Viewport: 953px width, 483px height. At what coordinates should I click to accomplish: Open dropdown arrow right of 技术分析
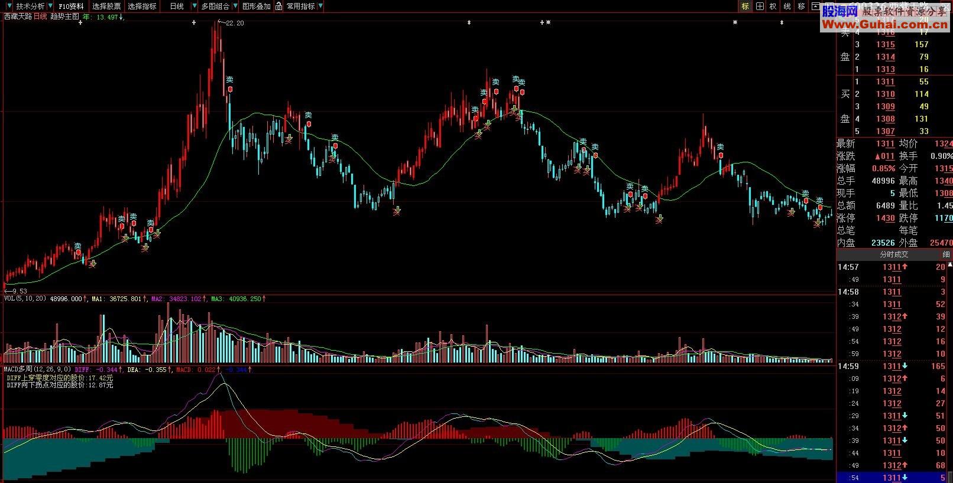pos(50,6)
